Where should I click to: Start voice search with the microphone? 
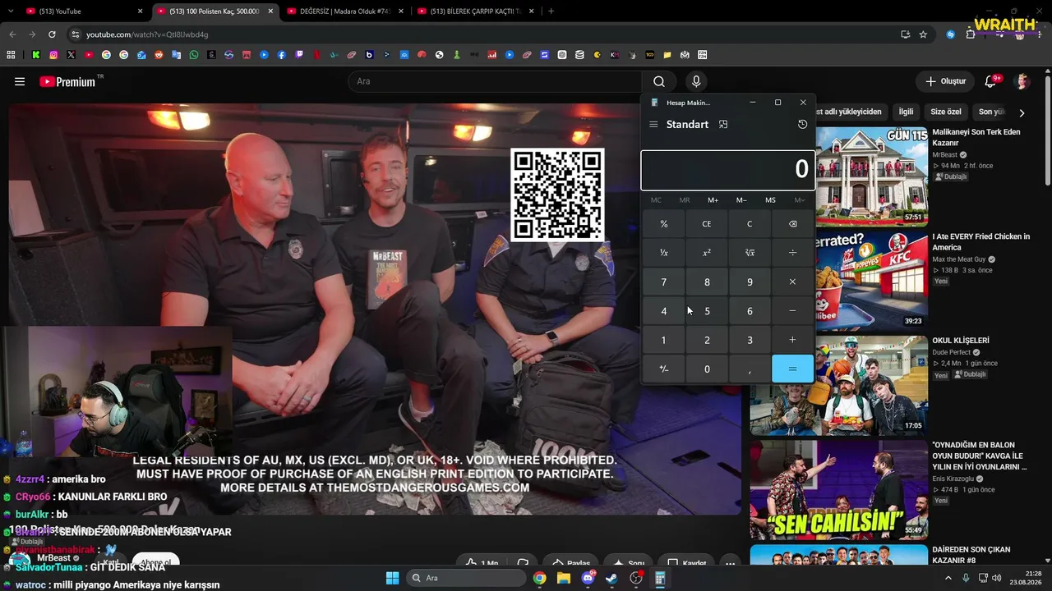[x=696, y=81]
